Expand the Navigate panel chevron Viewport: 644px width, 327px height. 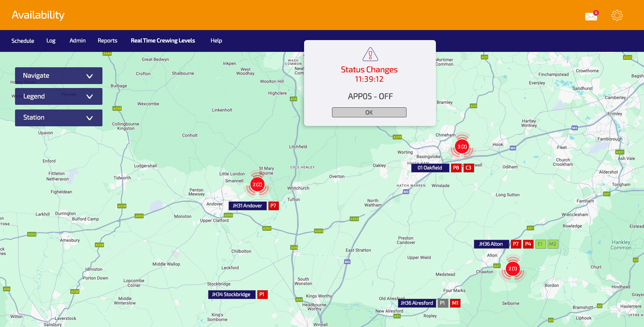90,76
